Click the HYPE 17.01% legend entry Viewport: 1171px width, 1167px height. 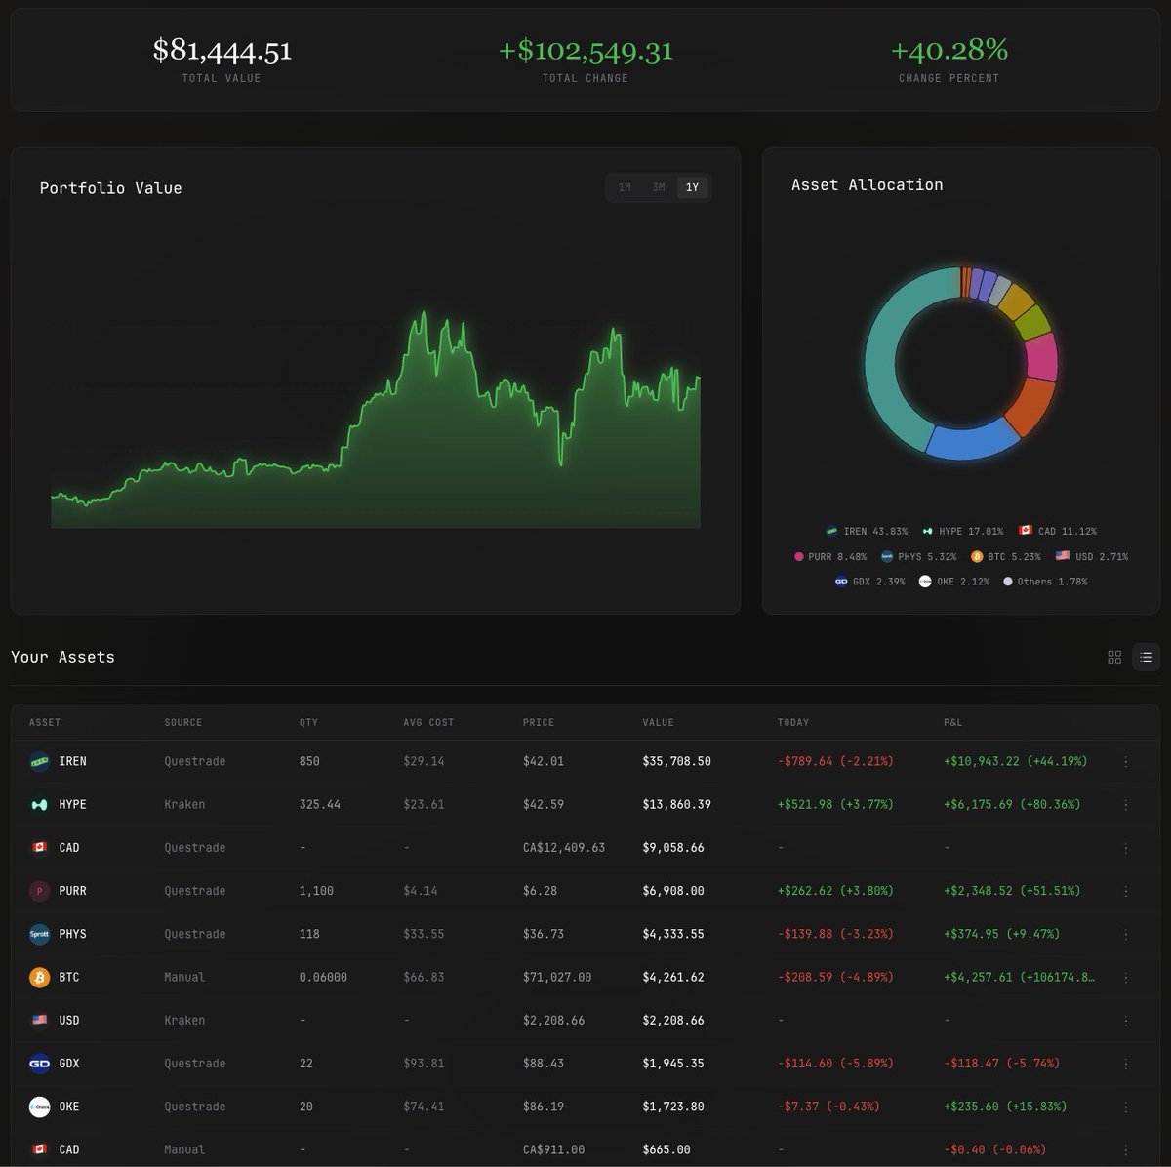(962, 532)
